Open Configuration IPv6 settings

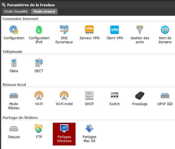pos(39,30)
